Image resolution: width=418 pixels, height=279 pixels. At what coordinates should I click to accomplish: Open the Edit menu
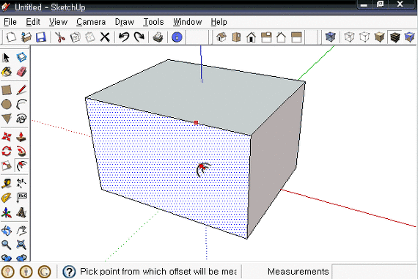click(x=33, y=22)
